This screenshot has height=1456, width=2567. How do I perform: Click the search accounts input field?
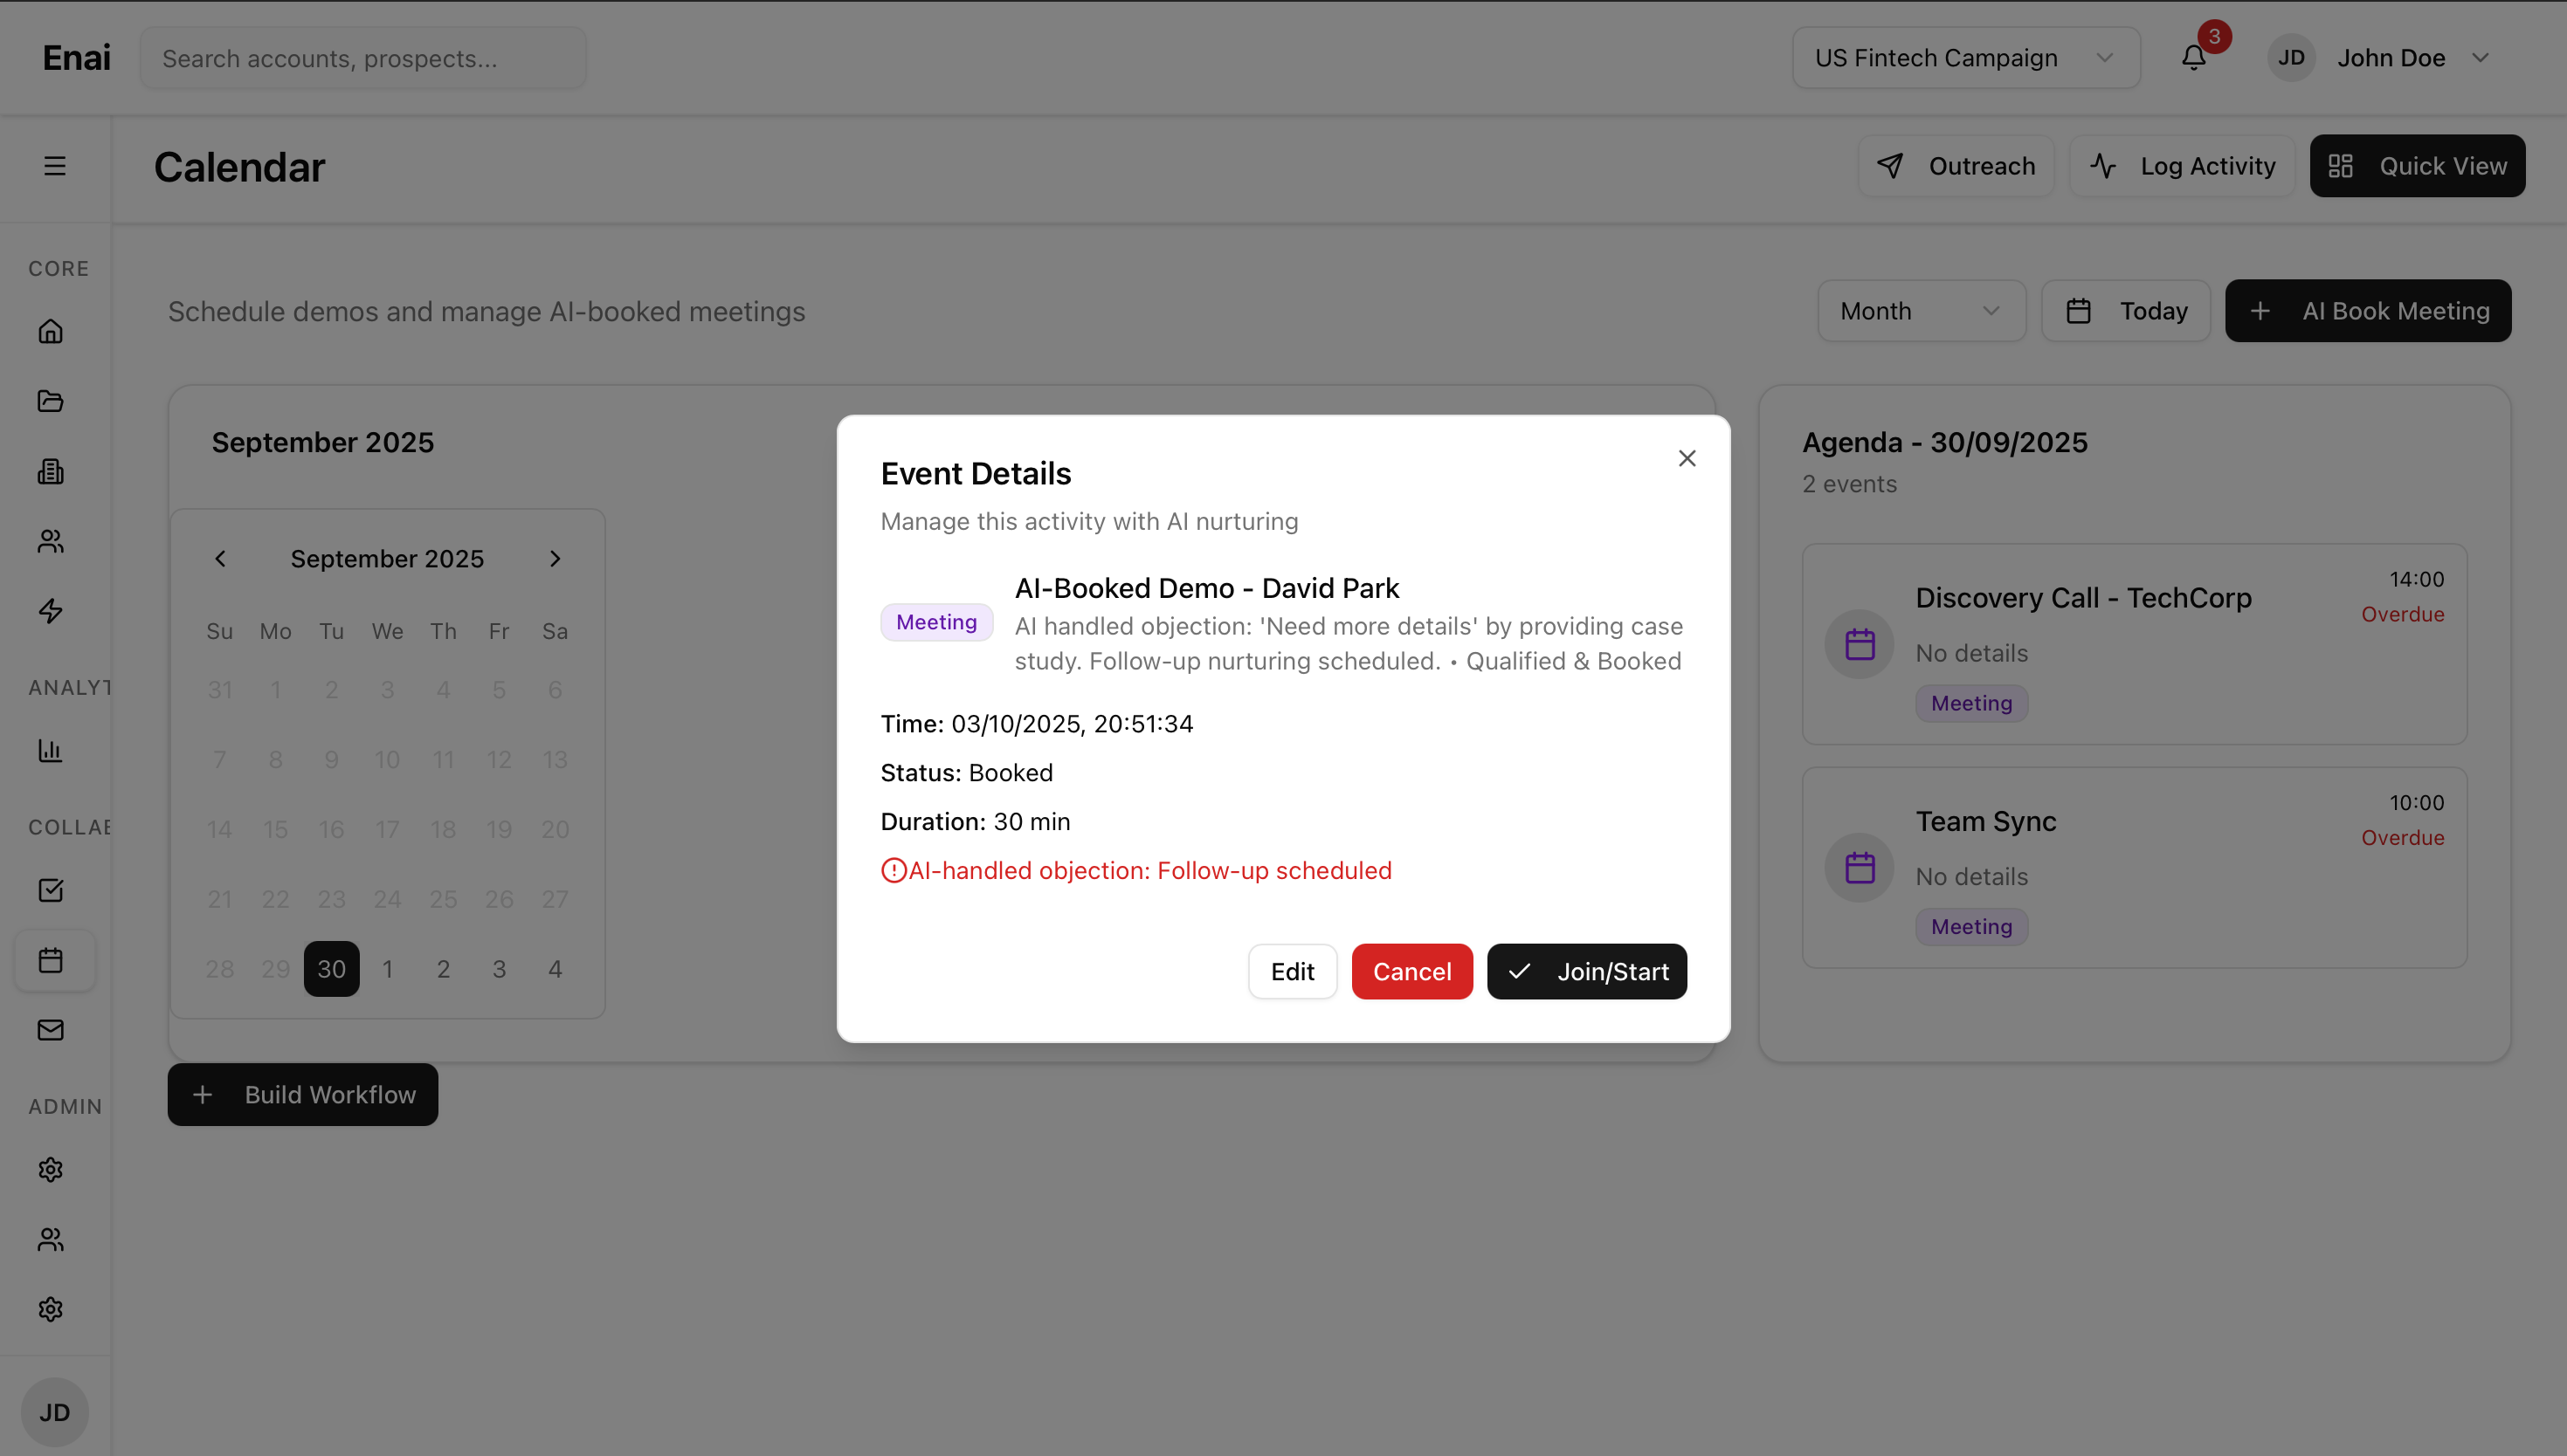[363, 58]
